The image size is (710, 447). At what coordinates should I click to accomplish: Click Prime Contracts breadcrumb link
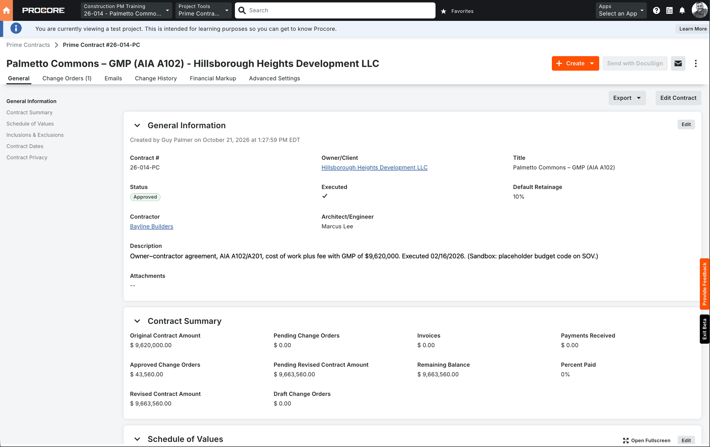click(x=28, y=45)
